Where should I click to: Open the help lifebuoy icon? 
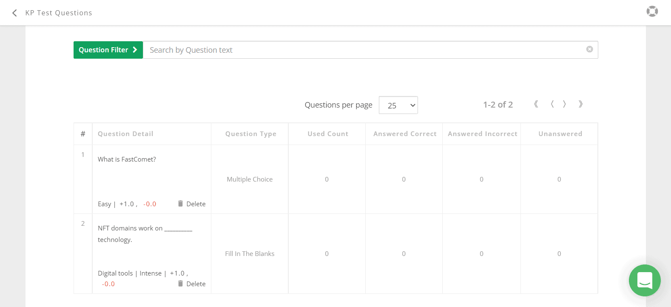652,11
